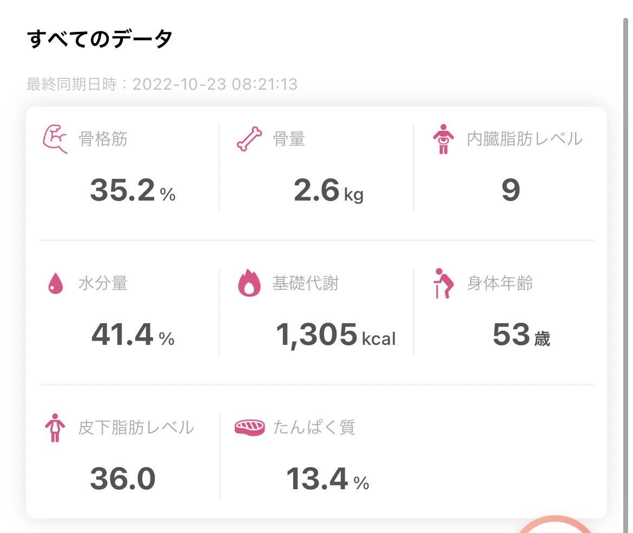Tap the protein meat steak icon
This screenshot has height=533, width=633.
[x=249, y=427]
